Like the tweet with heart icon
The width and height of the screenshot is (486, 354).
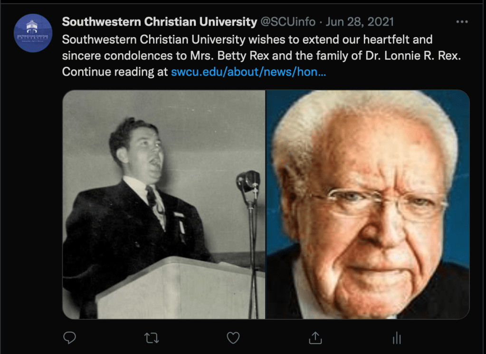tap(233, 338)
